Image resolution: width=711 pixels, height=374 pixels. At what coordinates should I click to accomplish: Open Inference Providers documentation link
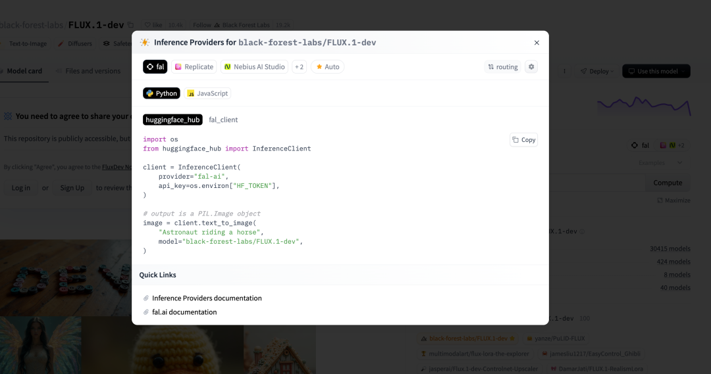tap(207, 298)
